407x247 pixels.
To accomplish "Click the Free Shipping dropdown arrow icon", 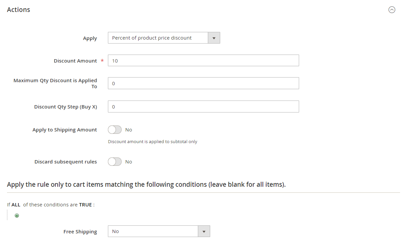I will (x=204, y=231).
